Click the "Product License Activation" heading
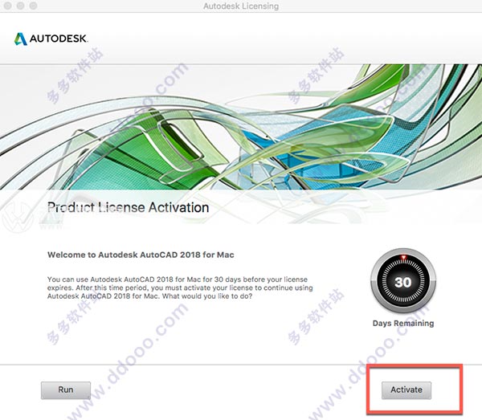482x420 pixels. tap(129, 207)
